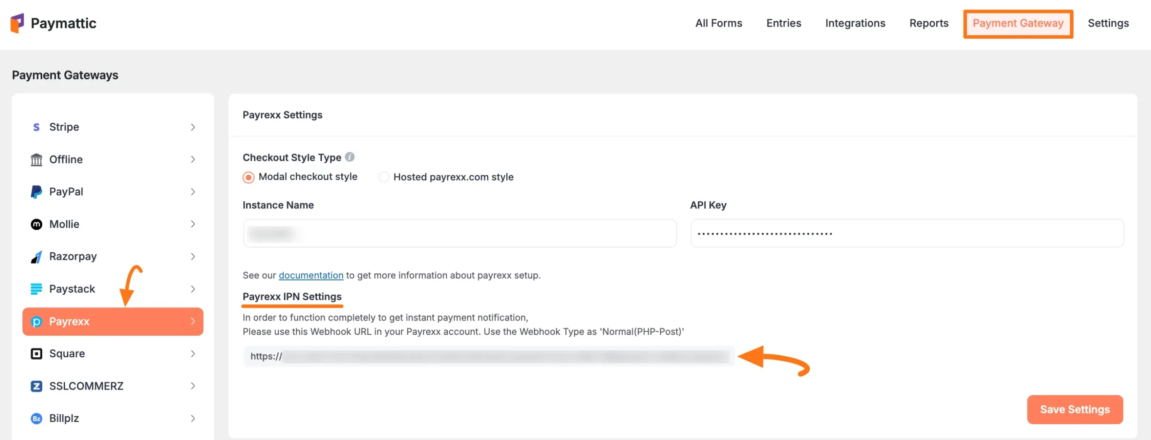The width and height of the screenshot is (1151, 440).
Task: Select the highlighted Payrexx sidebar item
Action: (112, 321)
